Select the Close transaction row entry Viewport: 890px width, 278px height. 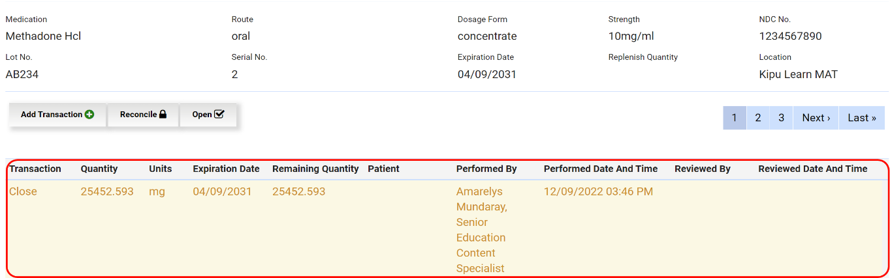click(x=23, y=191)
